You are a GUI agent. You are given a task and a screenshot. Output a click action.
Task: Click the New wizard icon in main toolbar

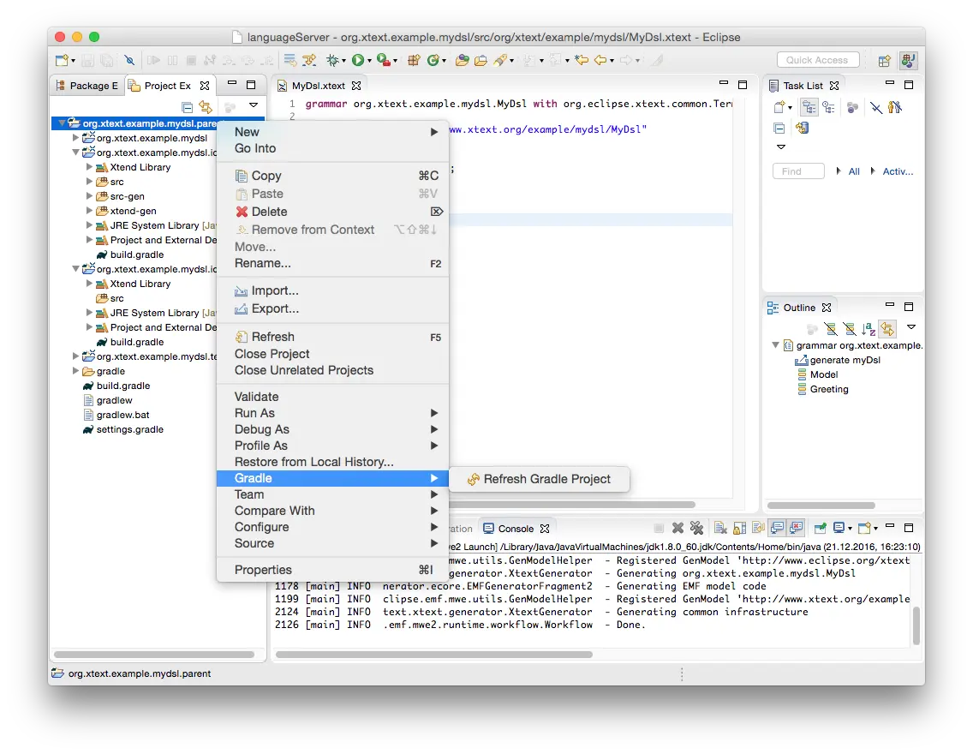click(62, 60)
